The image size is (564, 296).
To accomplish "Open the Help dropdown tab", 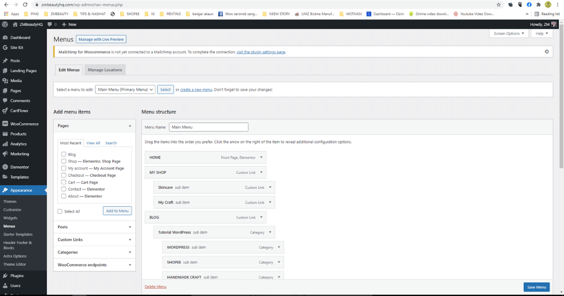I will click(541, 33).
